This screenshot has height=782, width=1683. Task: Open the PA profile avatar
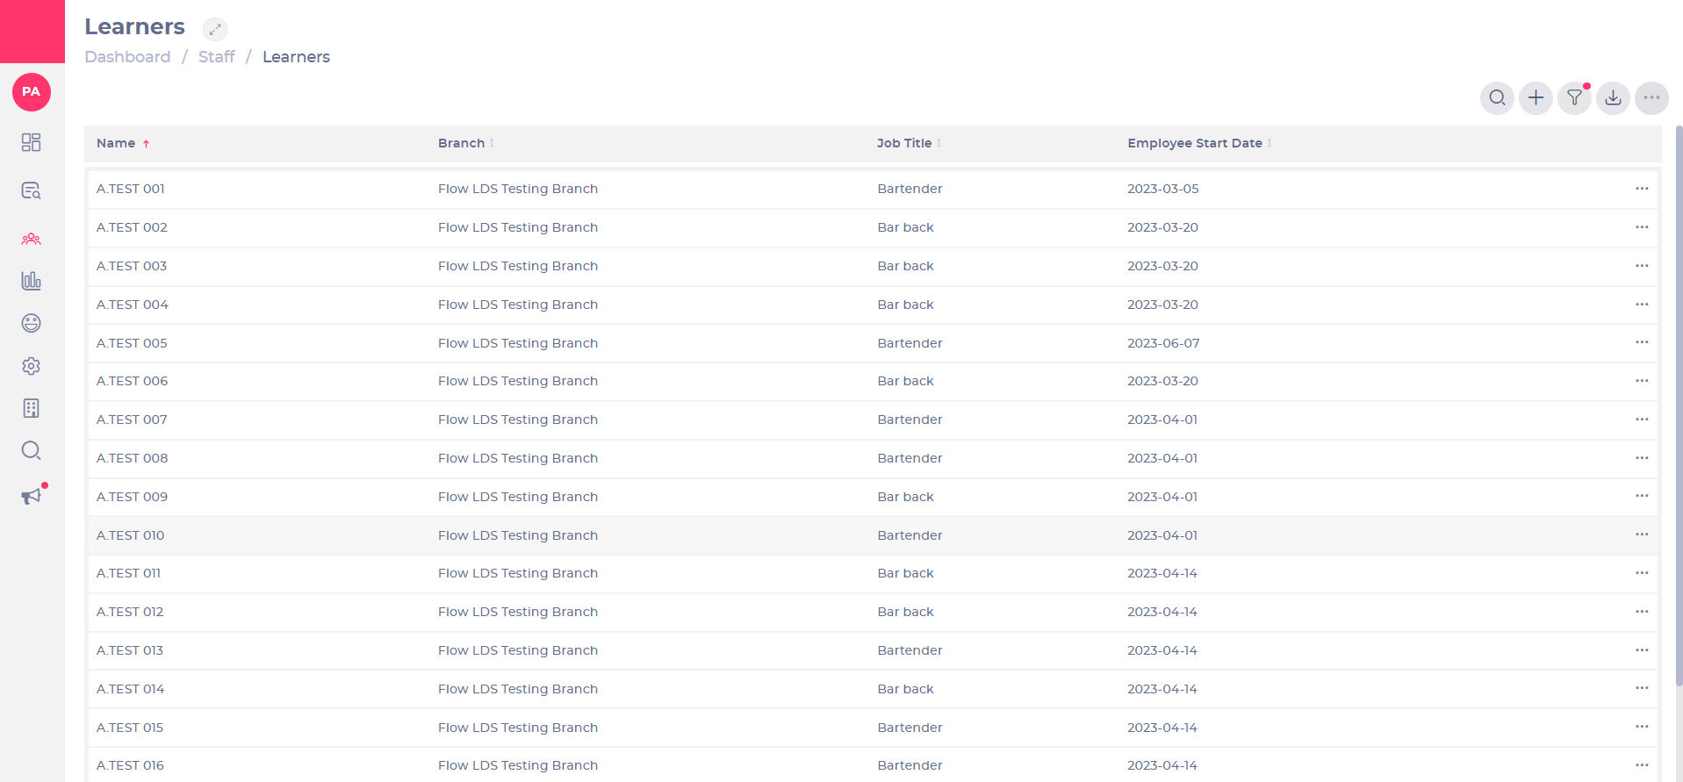pyautogui.click(x=32, y=92)
